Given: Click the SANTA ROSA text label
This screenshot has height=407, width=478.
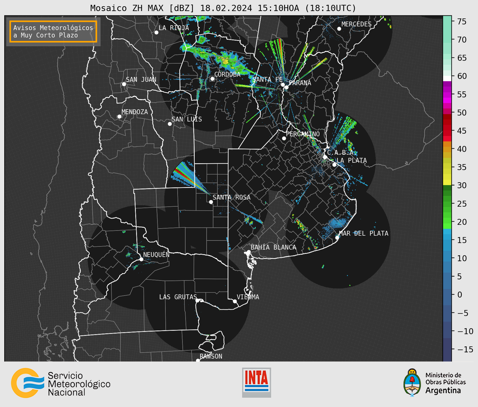Looking at the screenshot, I should pyautogui.click(x=231, y=198).
